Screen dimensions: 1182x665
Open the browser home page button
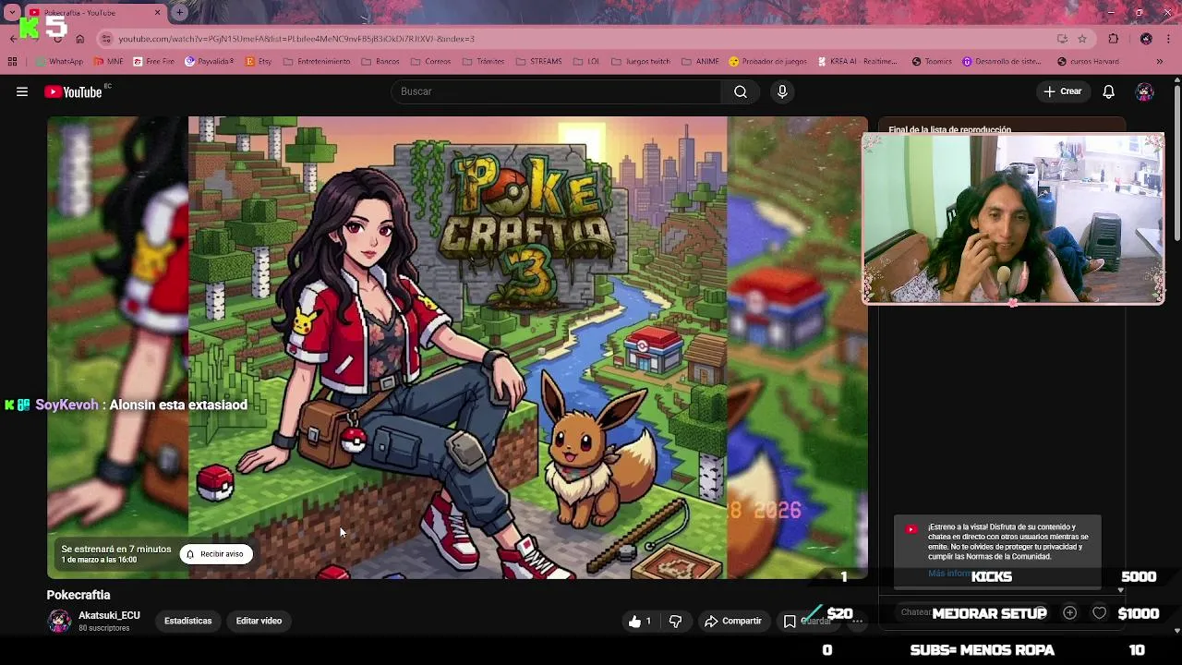point(80,39)
